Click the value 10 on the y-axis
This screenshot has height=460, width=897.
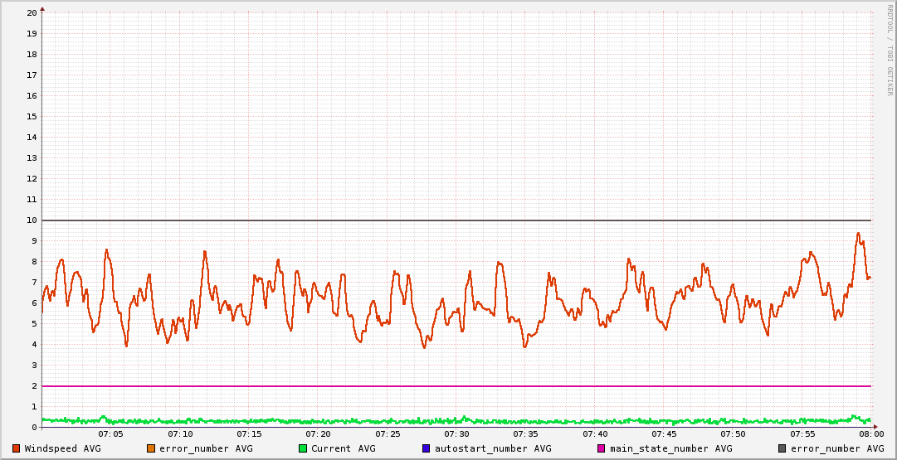click(32, 220)
